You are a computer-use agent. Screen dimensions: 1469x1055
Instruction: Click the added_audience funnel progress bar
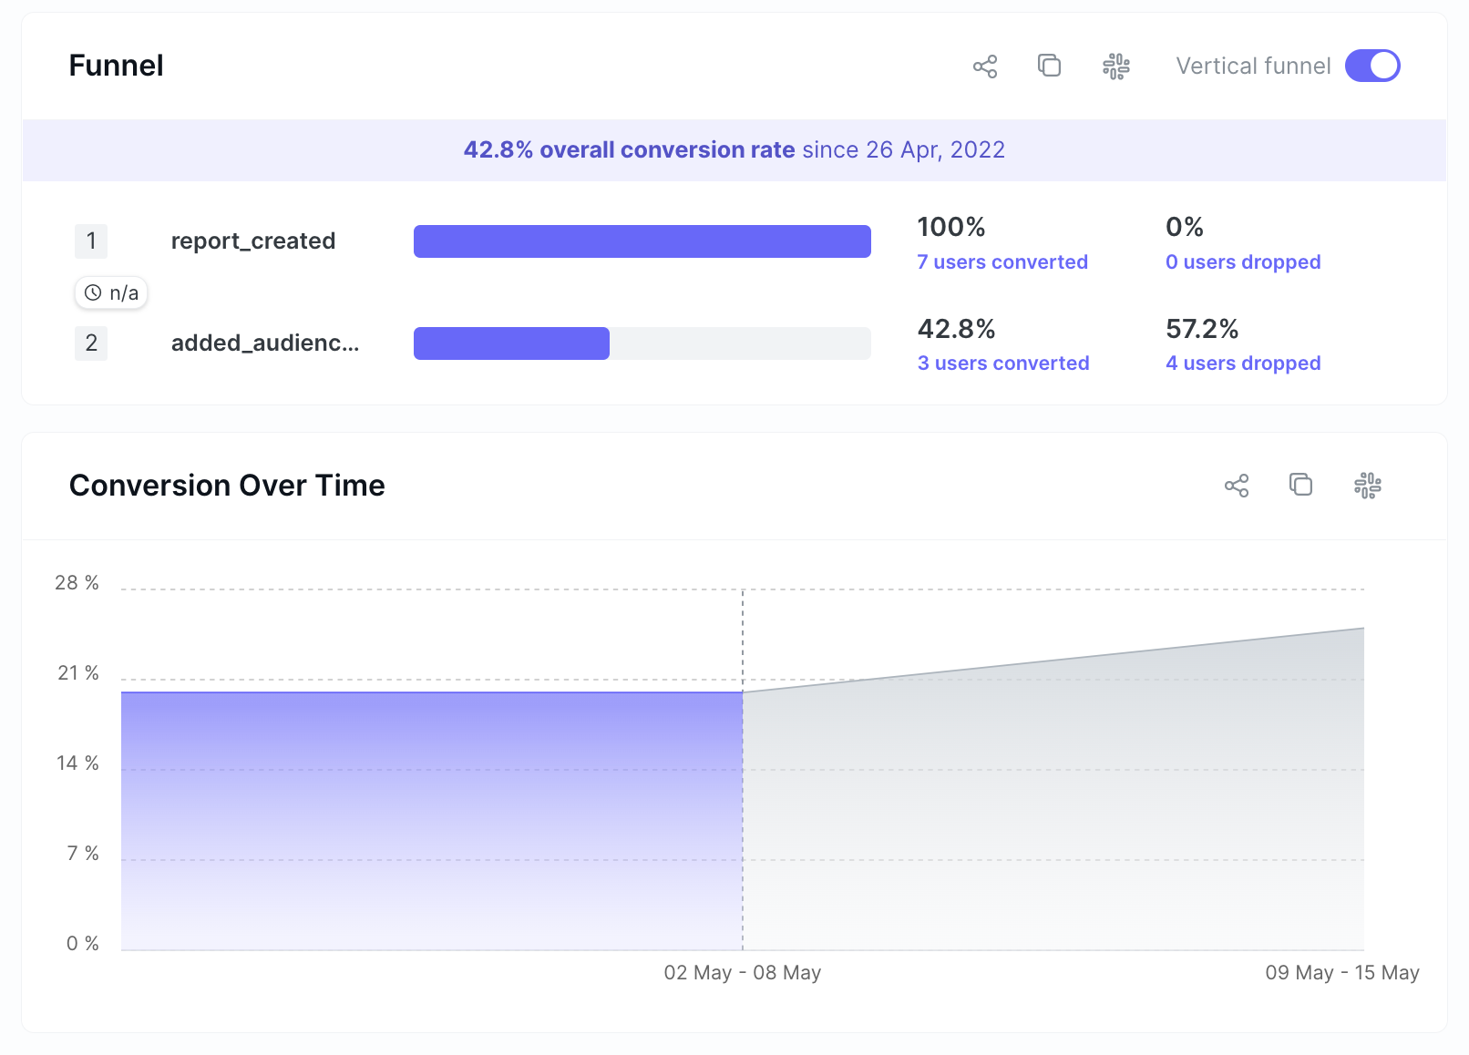642,343
